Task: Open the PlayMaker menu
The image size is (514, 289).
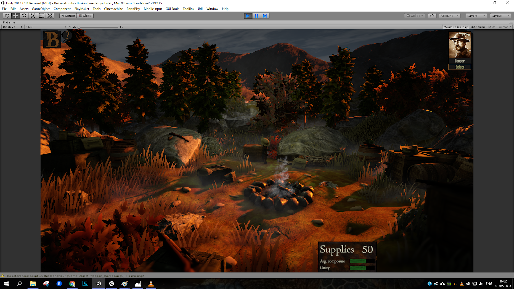Action: (82, 9)
